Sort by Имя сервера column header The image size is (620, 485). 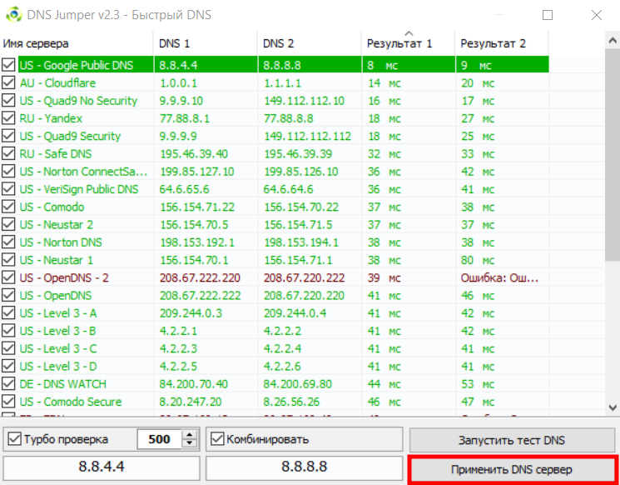pos(77,43)
